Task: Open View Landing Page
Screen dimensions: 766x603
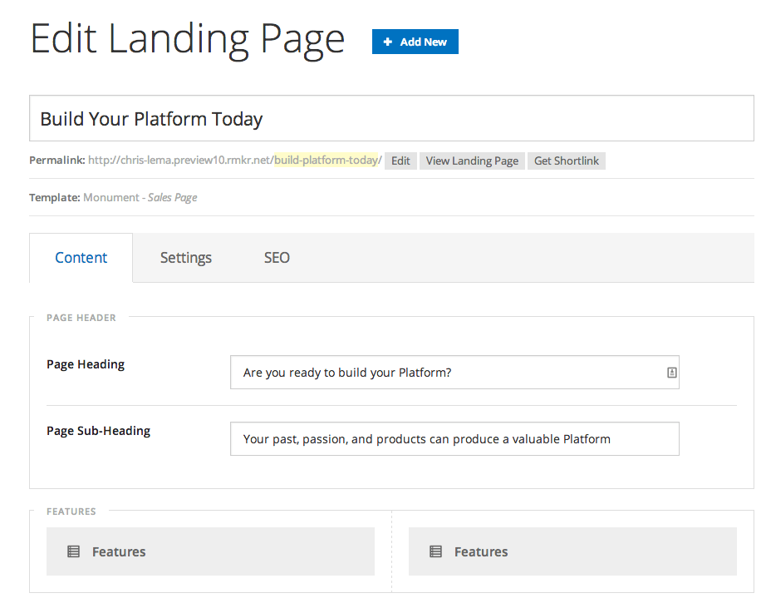Action: coord(472,161)
